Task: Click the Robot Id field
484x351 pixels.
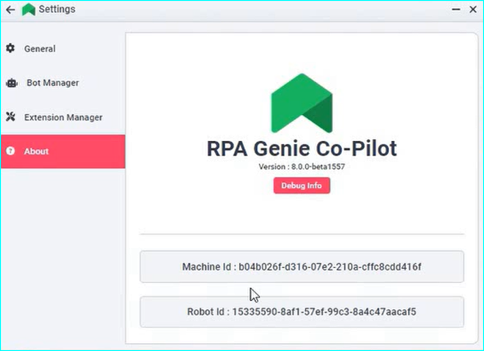Action: click(302, 311)
